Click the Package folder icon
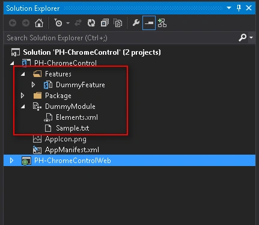This screenshot has width=259, height=225. click(37, 96)
